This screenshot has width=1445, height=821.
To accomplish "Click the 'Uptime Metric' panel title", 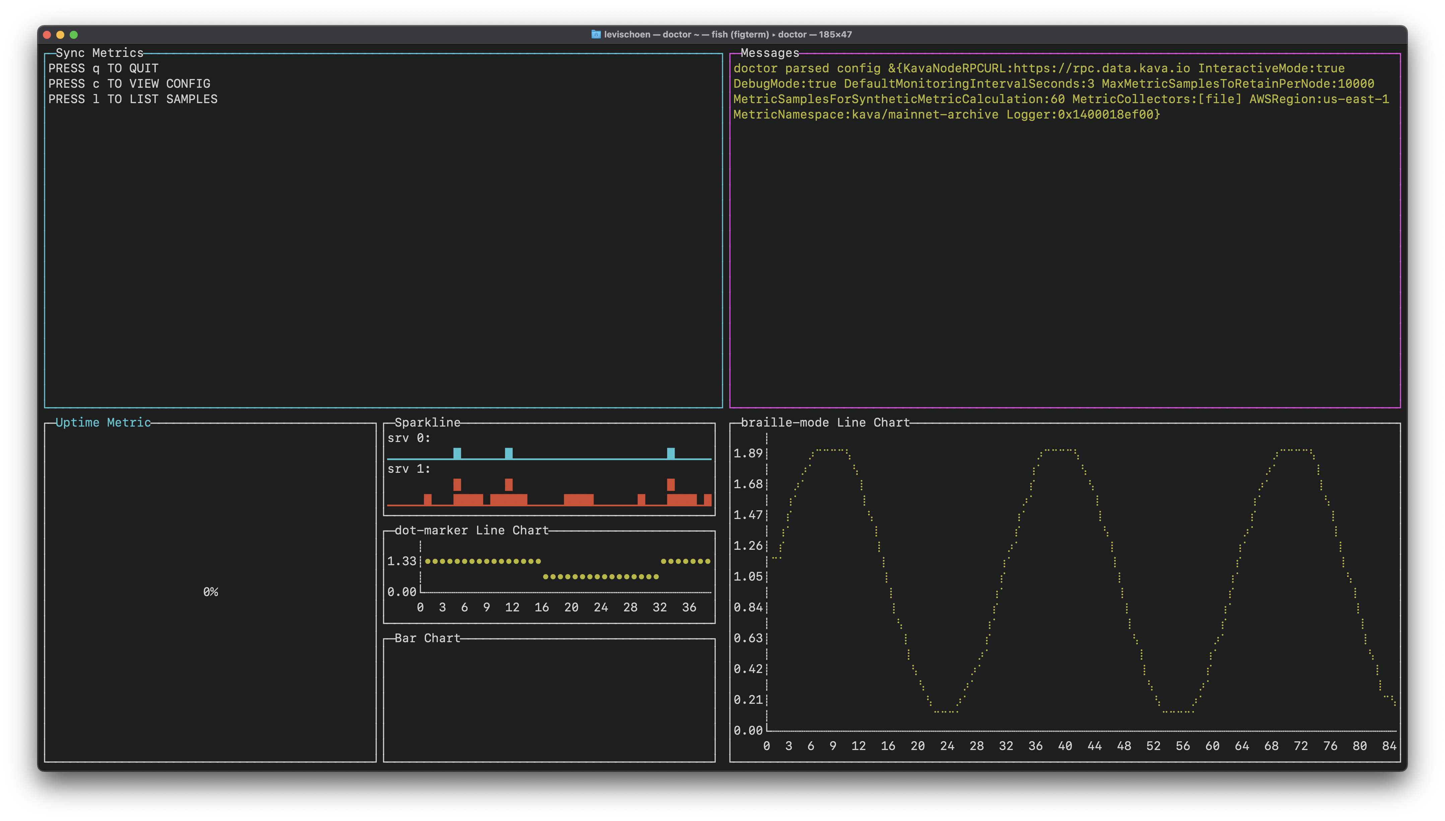I will [x=103, y=422].
